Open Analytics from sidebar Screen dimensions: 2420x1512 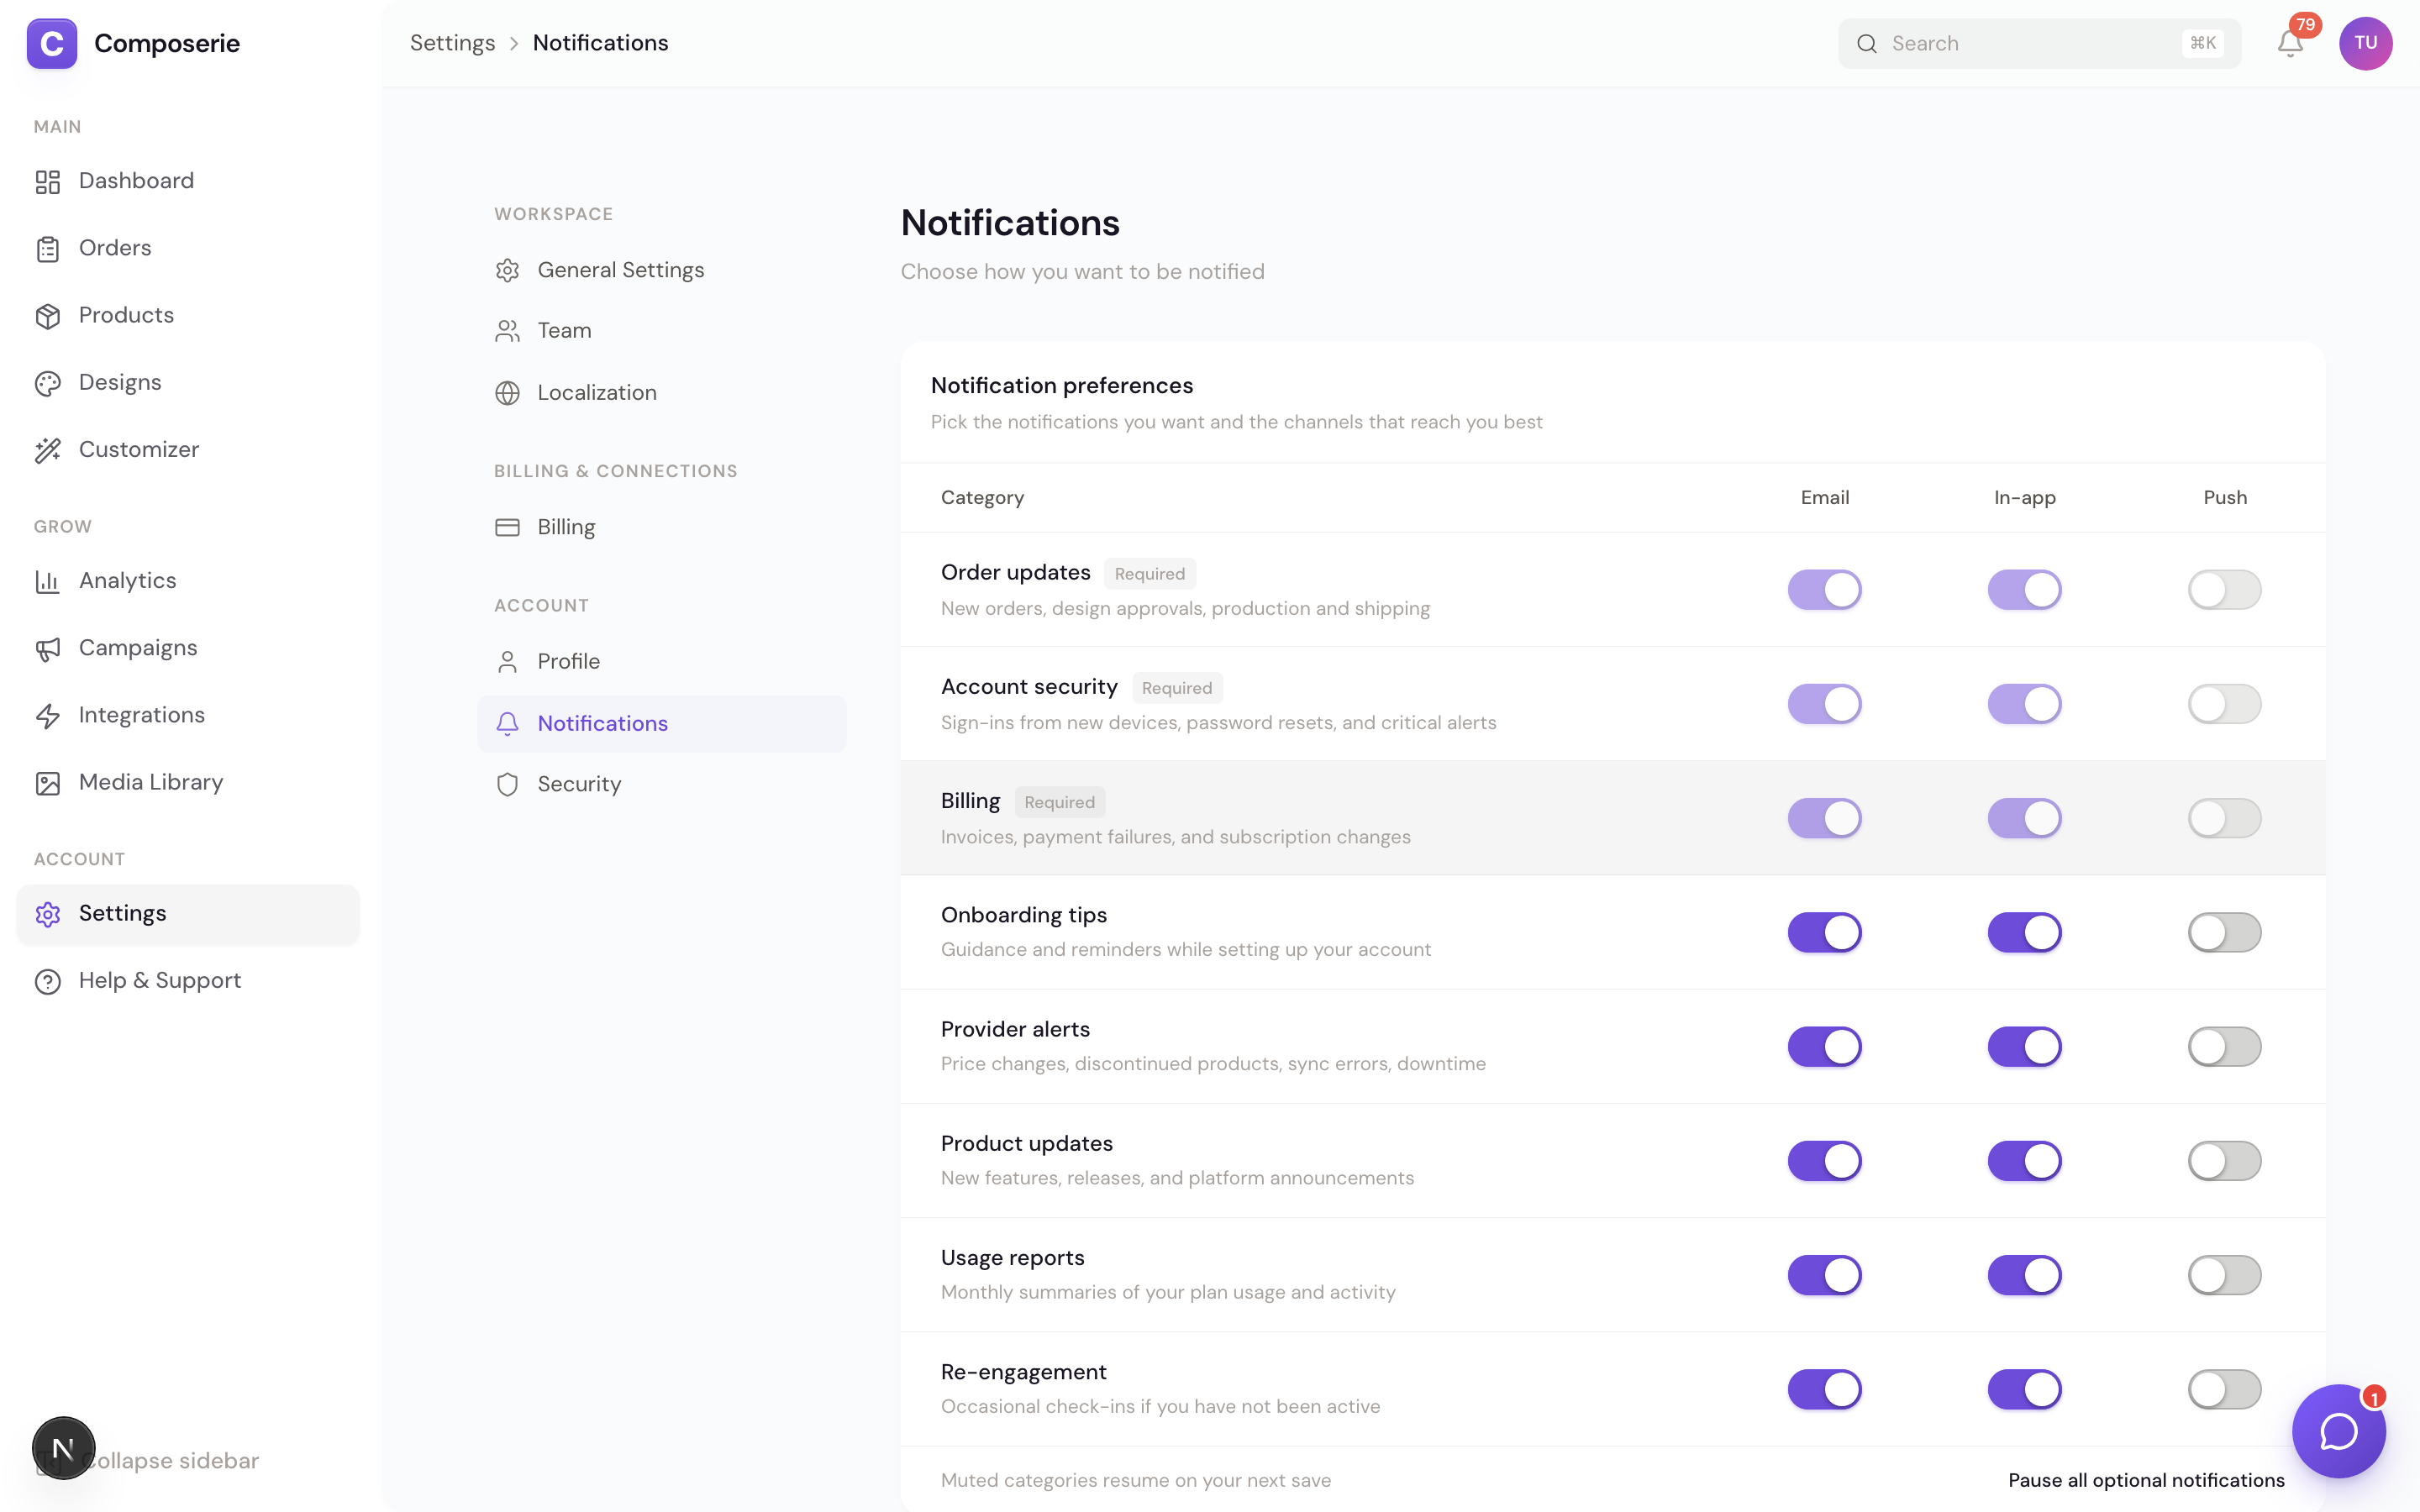click(x=188, y=581)
